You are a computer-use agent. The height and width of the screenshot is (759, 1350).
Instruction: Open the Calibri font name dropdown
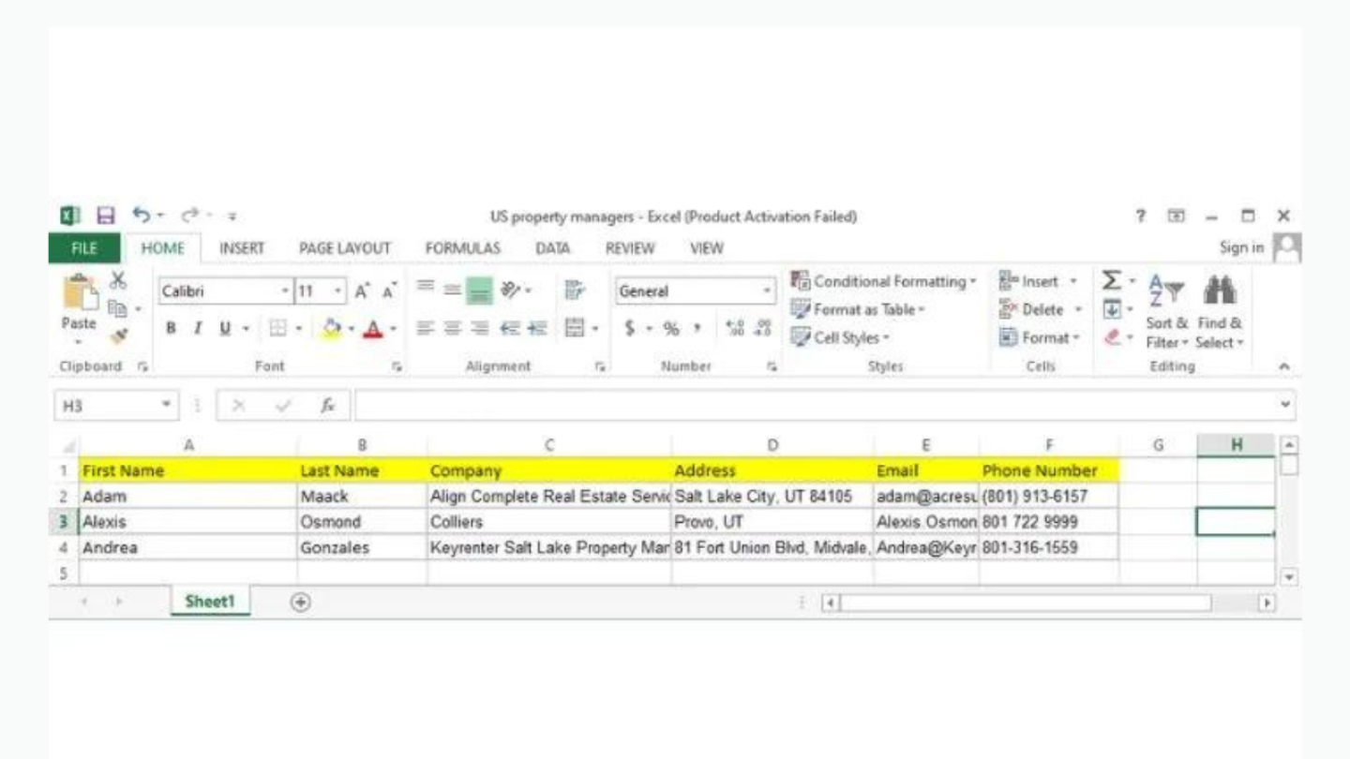pyautogui.click(x=286, y=291)
